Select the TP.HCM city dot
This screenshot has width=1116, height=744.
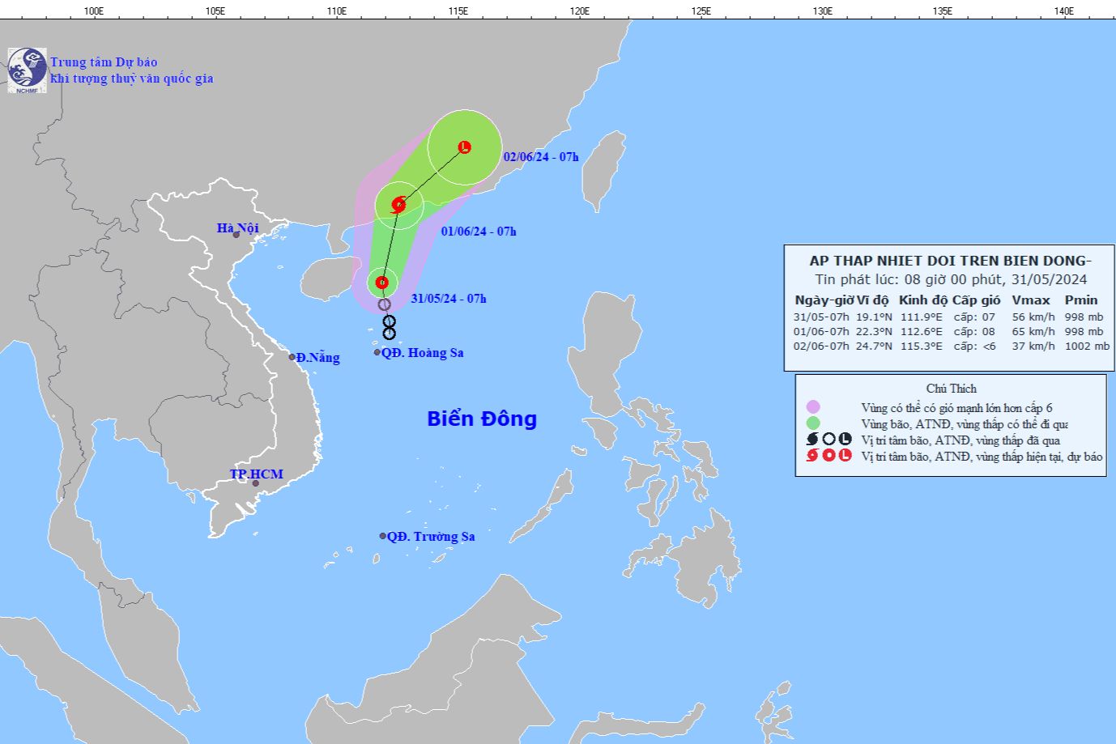(x=256, y=483)
